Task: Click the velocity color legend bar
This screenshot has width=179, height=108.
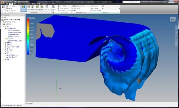Action: [x=28, y=36]
